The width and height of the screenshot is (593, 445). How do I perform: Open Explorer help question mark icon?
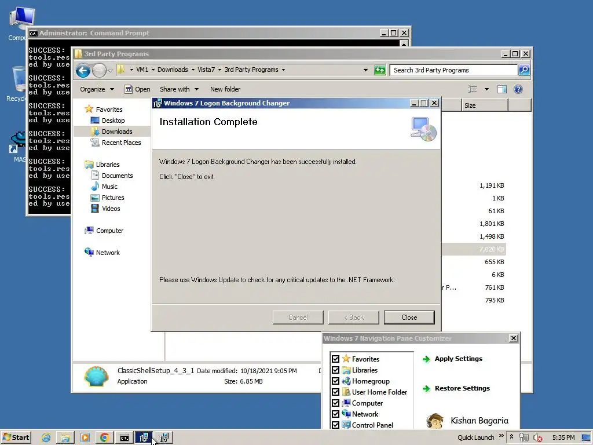518,89
